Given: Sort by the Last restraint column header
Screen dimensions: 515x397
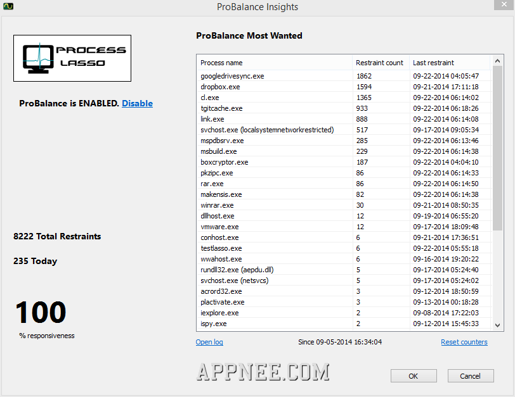Looking at the screenshot, I should pos(450,63).
